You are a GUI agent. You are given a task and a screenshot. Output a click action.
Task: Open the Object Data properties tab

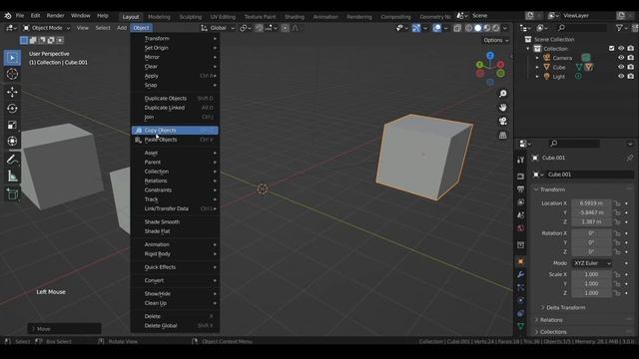pos(520,326)
